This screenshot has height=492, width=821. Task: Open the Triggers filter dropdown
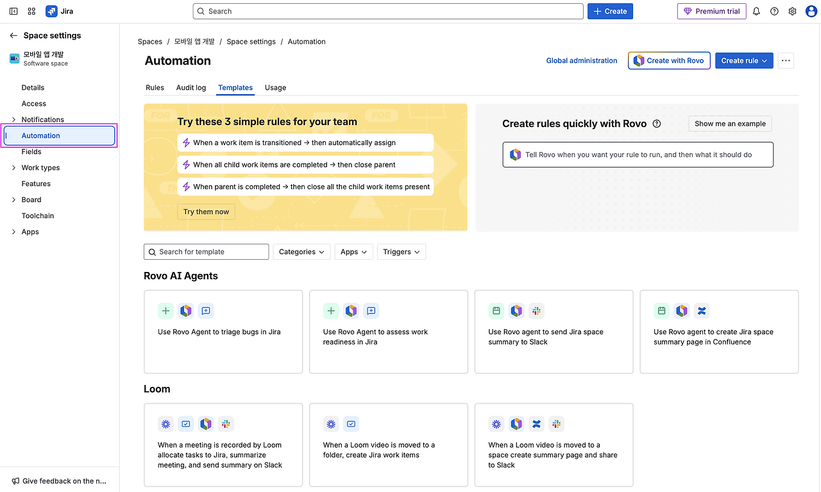tap(402, 252)
